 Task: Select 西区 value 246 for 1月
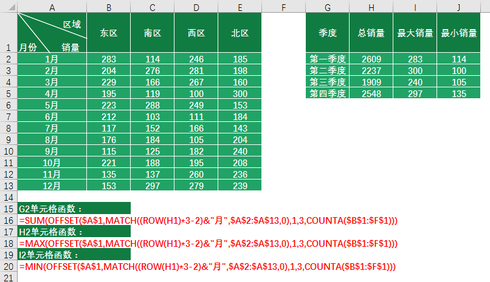coord(196,59)
